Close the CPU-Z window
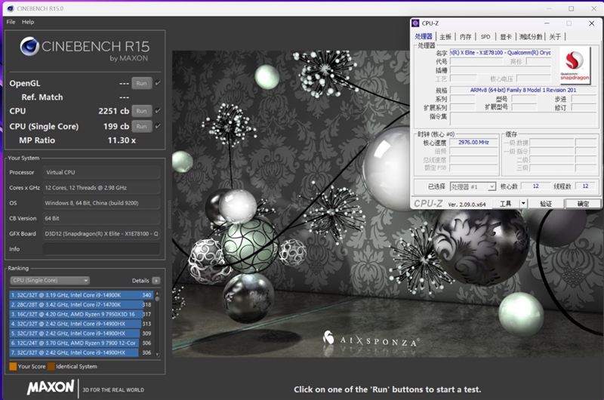The image size is (604, 400). pos(592,23)
